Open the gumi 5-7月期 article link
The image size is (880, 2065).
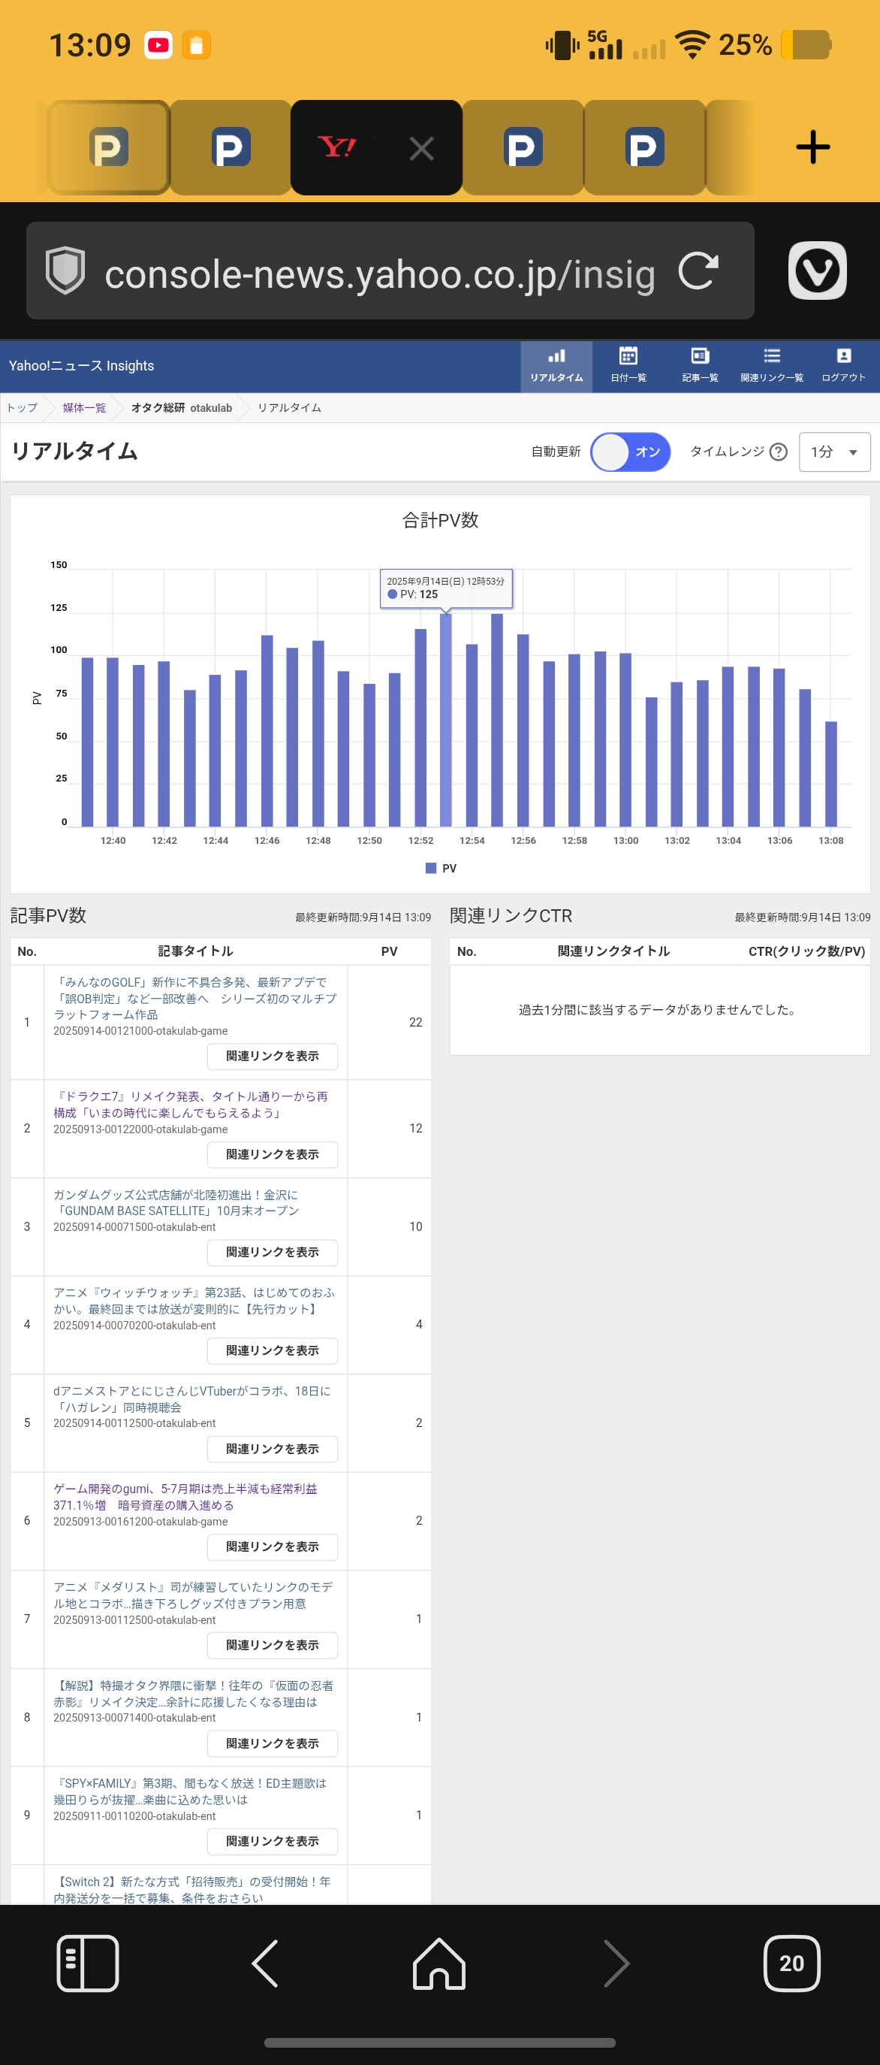pos(185,1497)
